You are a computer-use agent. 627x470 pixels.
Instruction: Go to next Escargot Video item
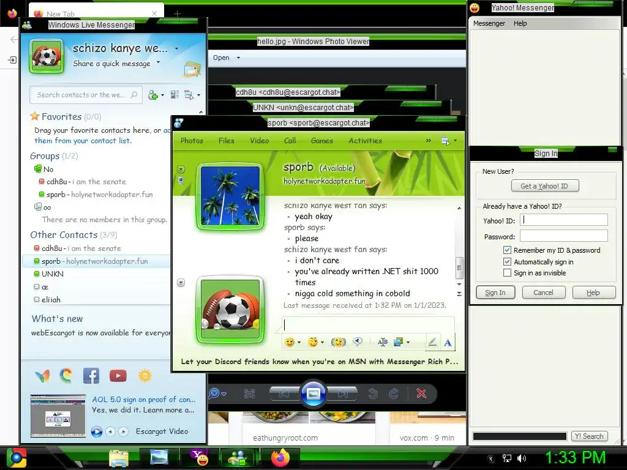(x=124, y=431)
